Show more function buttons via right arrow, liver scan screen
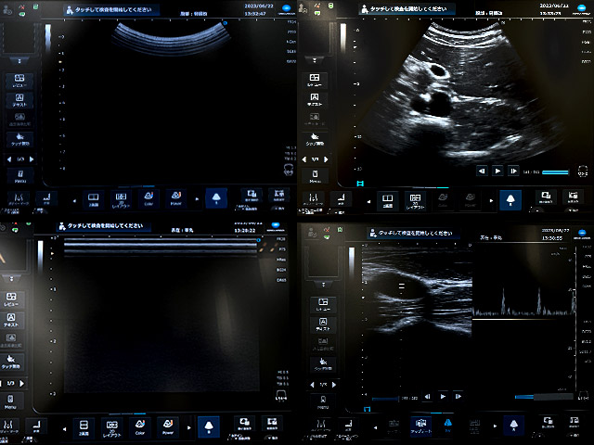 tap(491, 200)
